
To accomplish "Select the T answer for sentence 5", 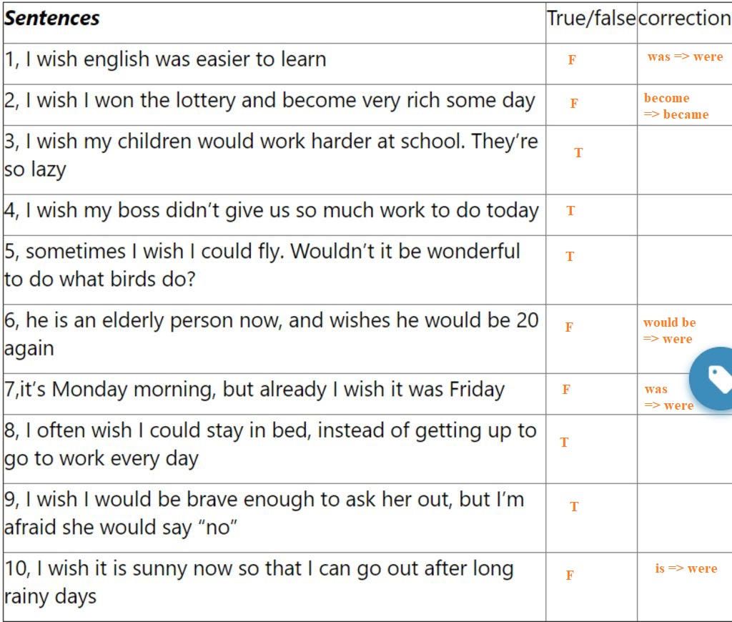I will tap(570, 257).
